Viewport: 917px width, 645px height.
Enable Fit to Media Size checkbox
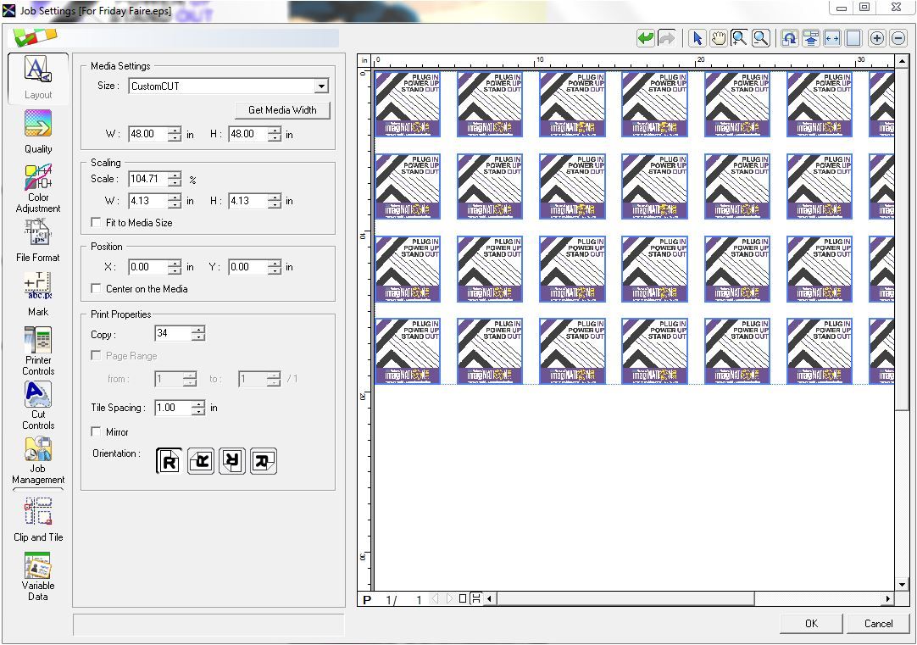(x=96, y=222)
